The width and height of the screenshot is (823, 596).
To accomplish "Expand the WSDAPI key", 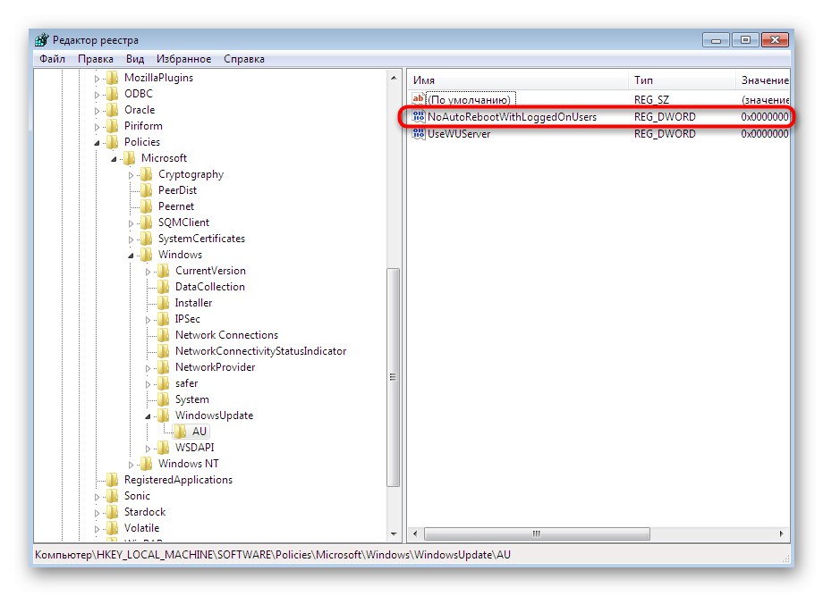I will pyautogui.click(x=148, y=449).
